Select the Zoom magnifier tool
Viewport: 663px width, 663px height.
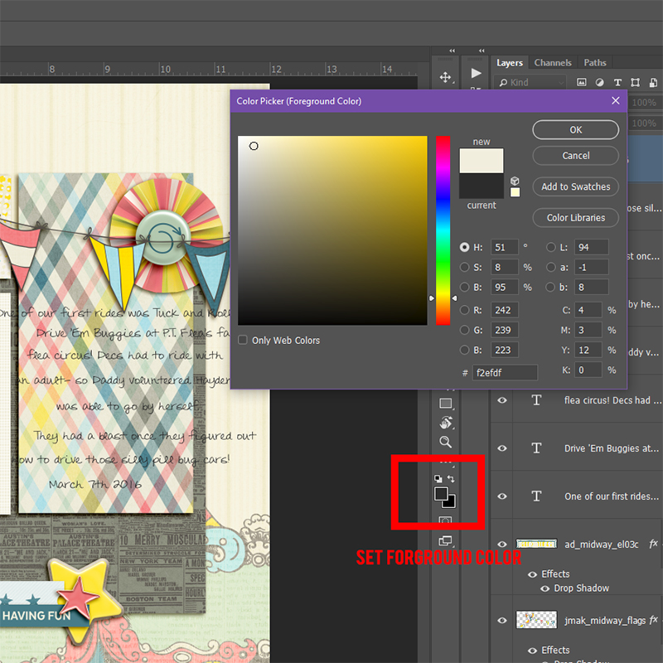click(445, 442)
